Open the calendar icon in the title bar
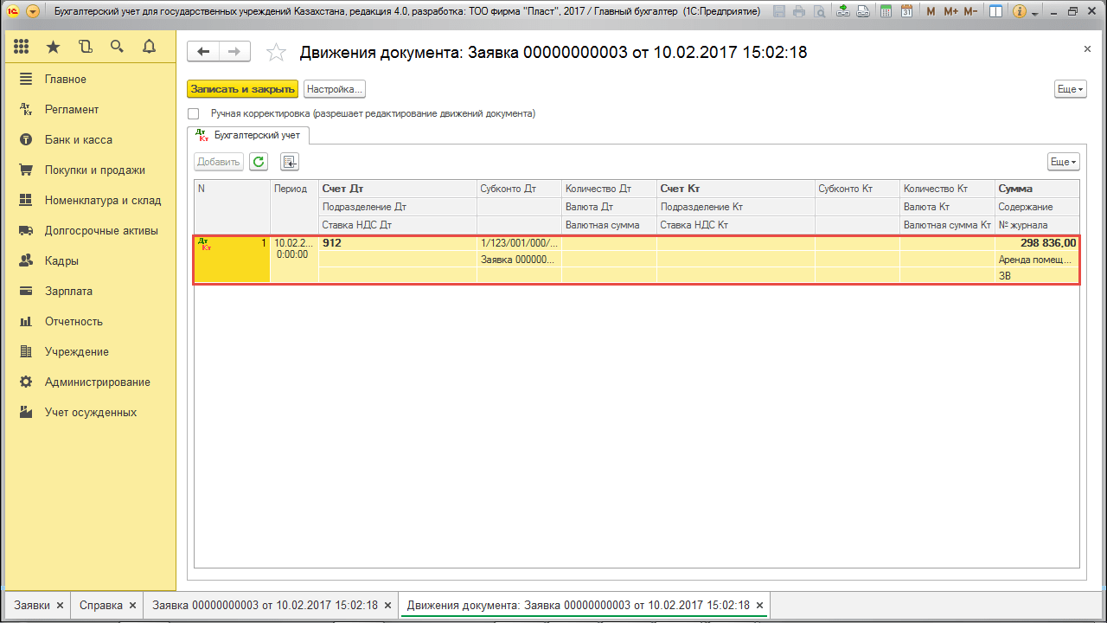This screenshot has height=623, width=1107. click(x=908, y=11)
